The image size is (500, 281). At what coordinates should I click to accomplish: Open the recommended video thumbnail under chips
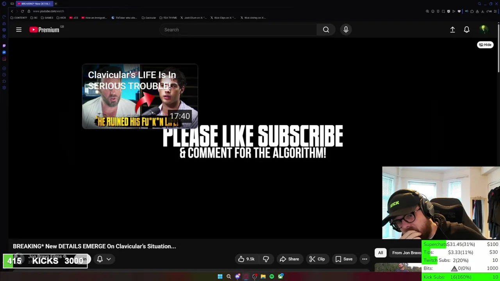[x=398, y=268]
